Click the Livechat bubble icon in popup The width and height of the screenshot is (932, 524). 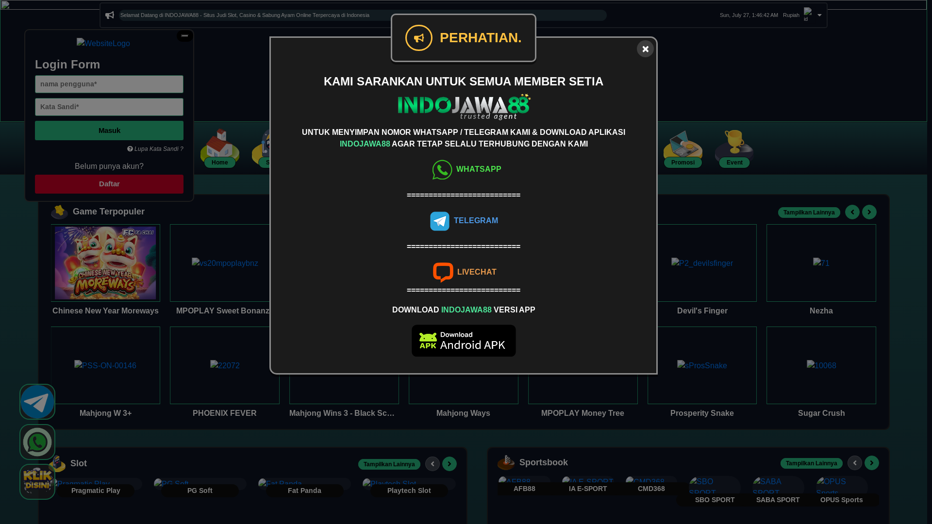tap(443, 273)
